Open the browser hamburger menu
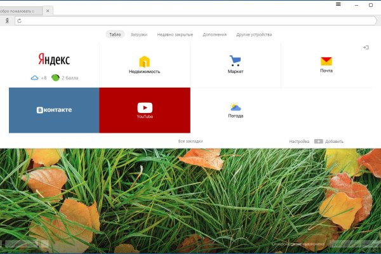 click(338, 4)
